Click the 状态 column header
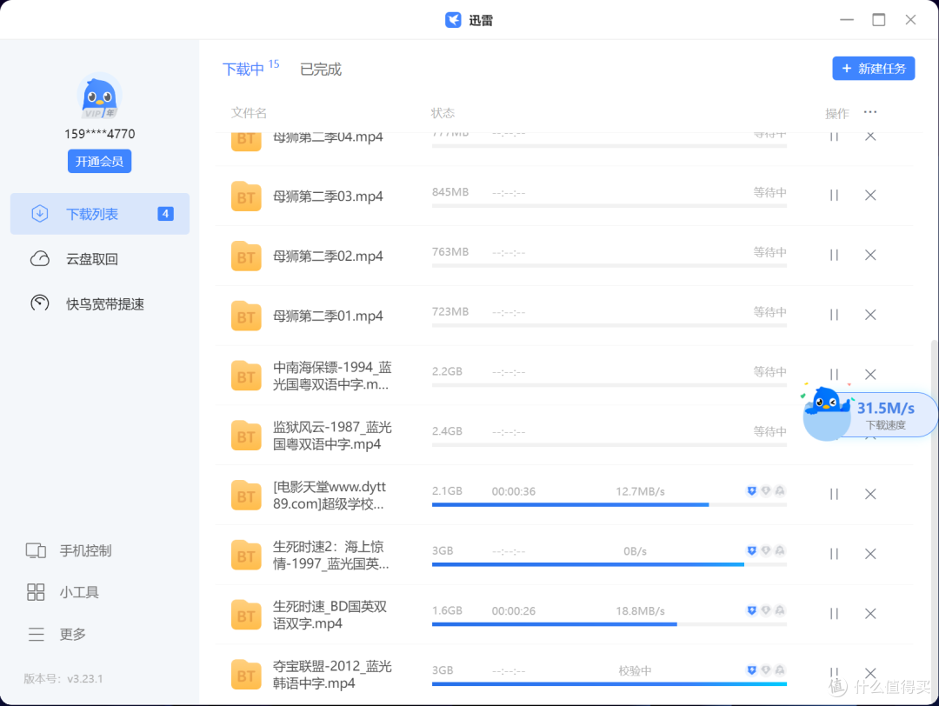This screenshot has height=706, width=939. point(443,112)
